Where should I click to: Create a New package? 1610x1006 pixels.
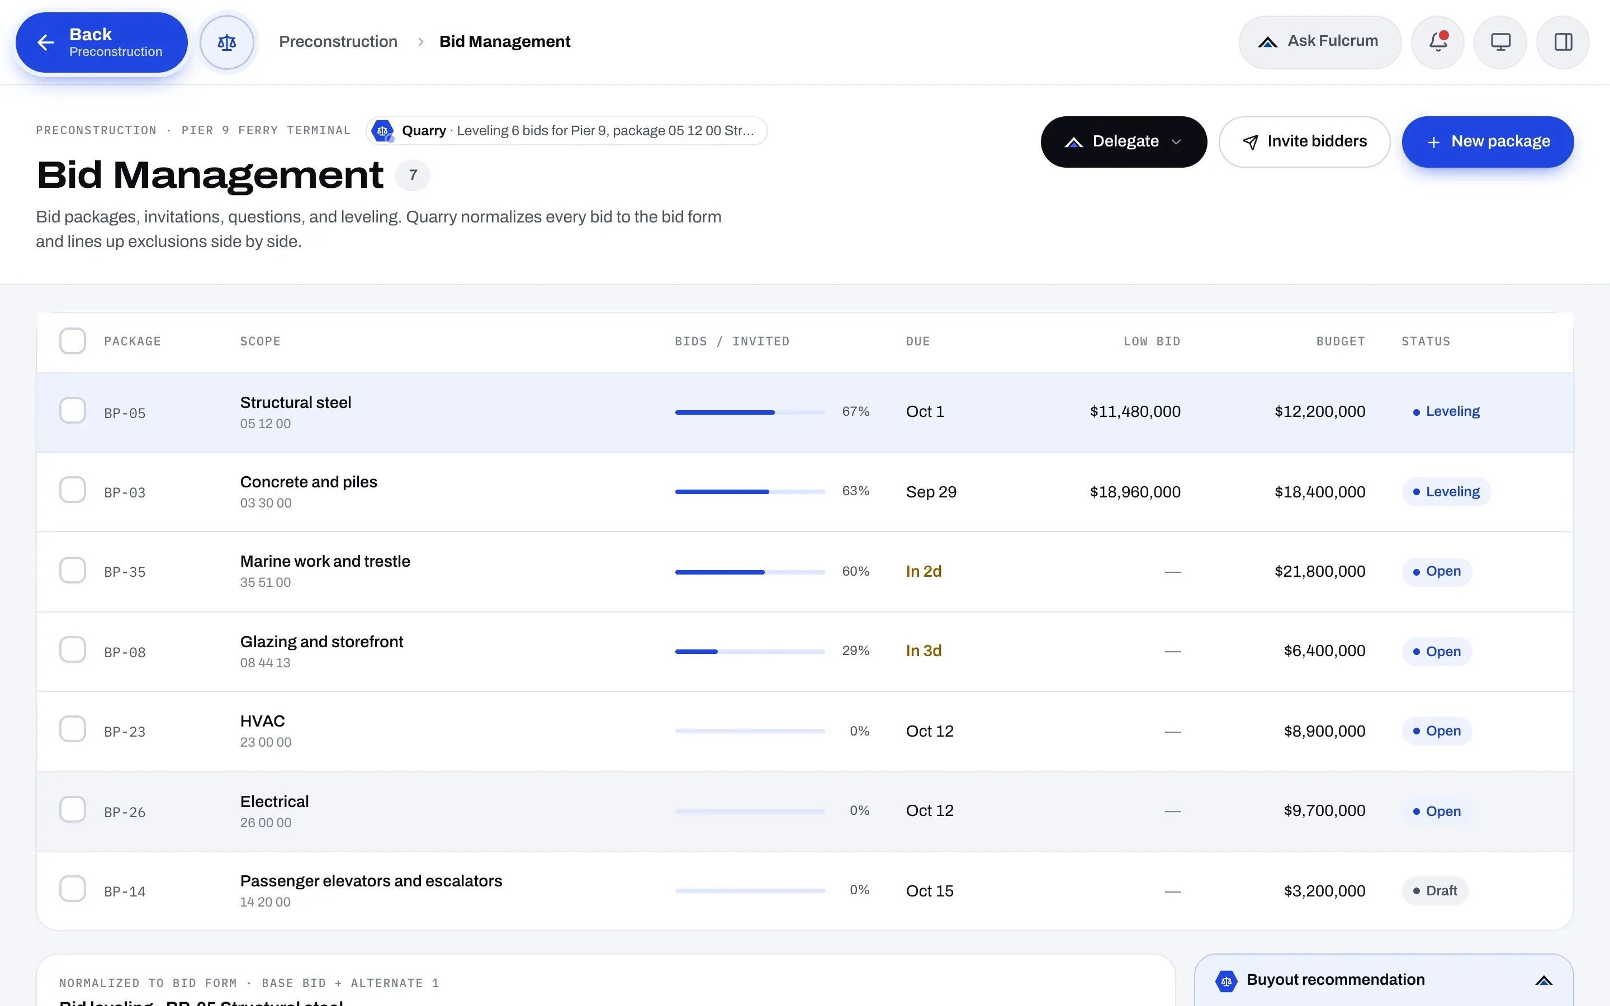(x=1488, y=142)
